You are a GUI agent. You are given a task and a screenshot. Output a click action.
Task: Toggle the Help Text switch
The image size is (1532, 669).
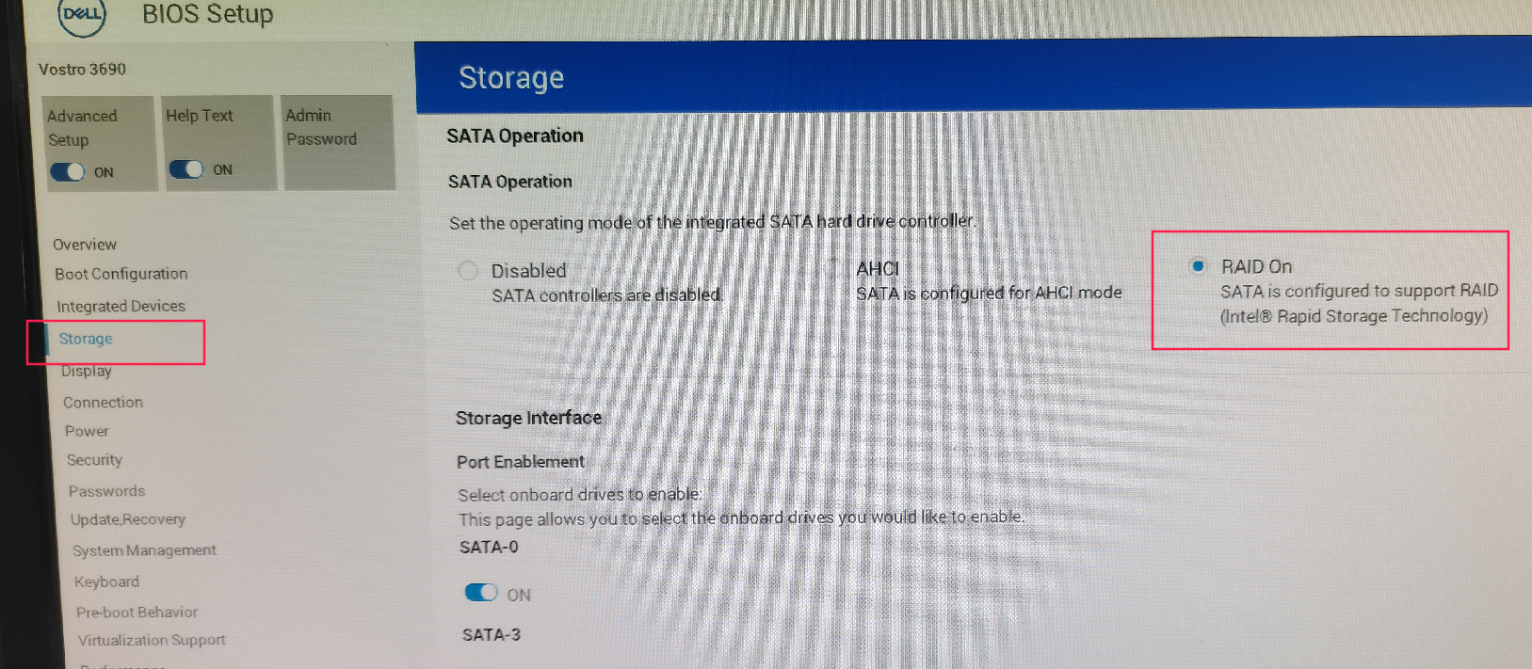[x=185, y=169]
